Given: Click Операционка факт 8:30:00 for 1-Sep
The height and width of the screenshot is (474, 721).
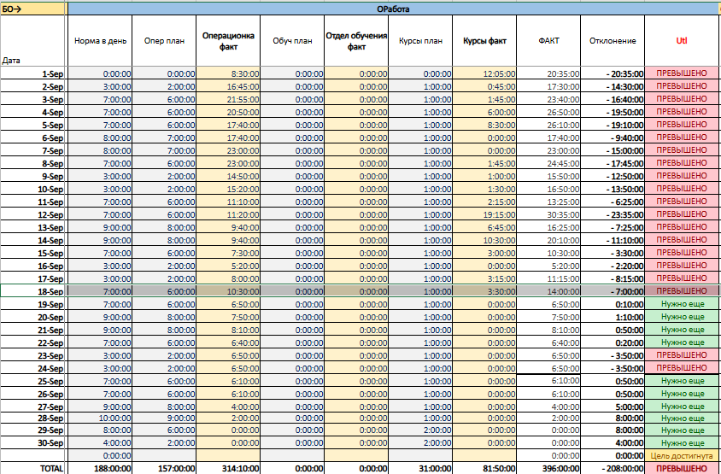Looking at the screenshot, I should 228,73.
